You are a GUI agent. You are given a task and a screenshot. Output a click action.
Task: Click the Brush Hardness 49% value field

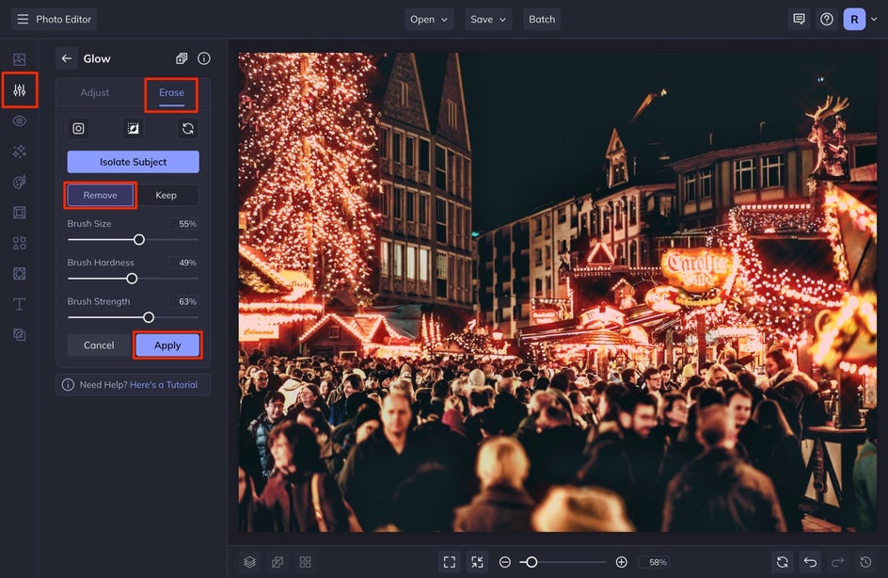(x=184, y=263)
